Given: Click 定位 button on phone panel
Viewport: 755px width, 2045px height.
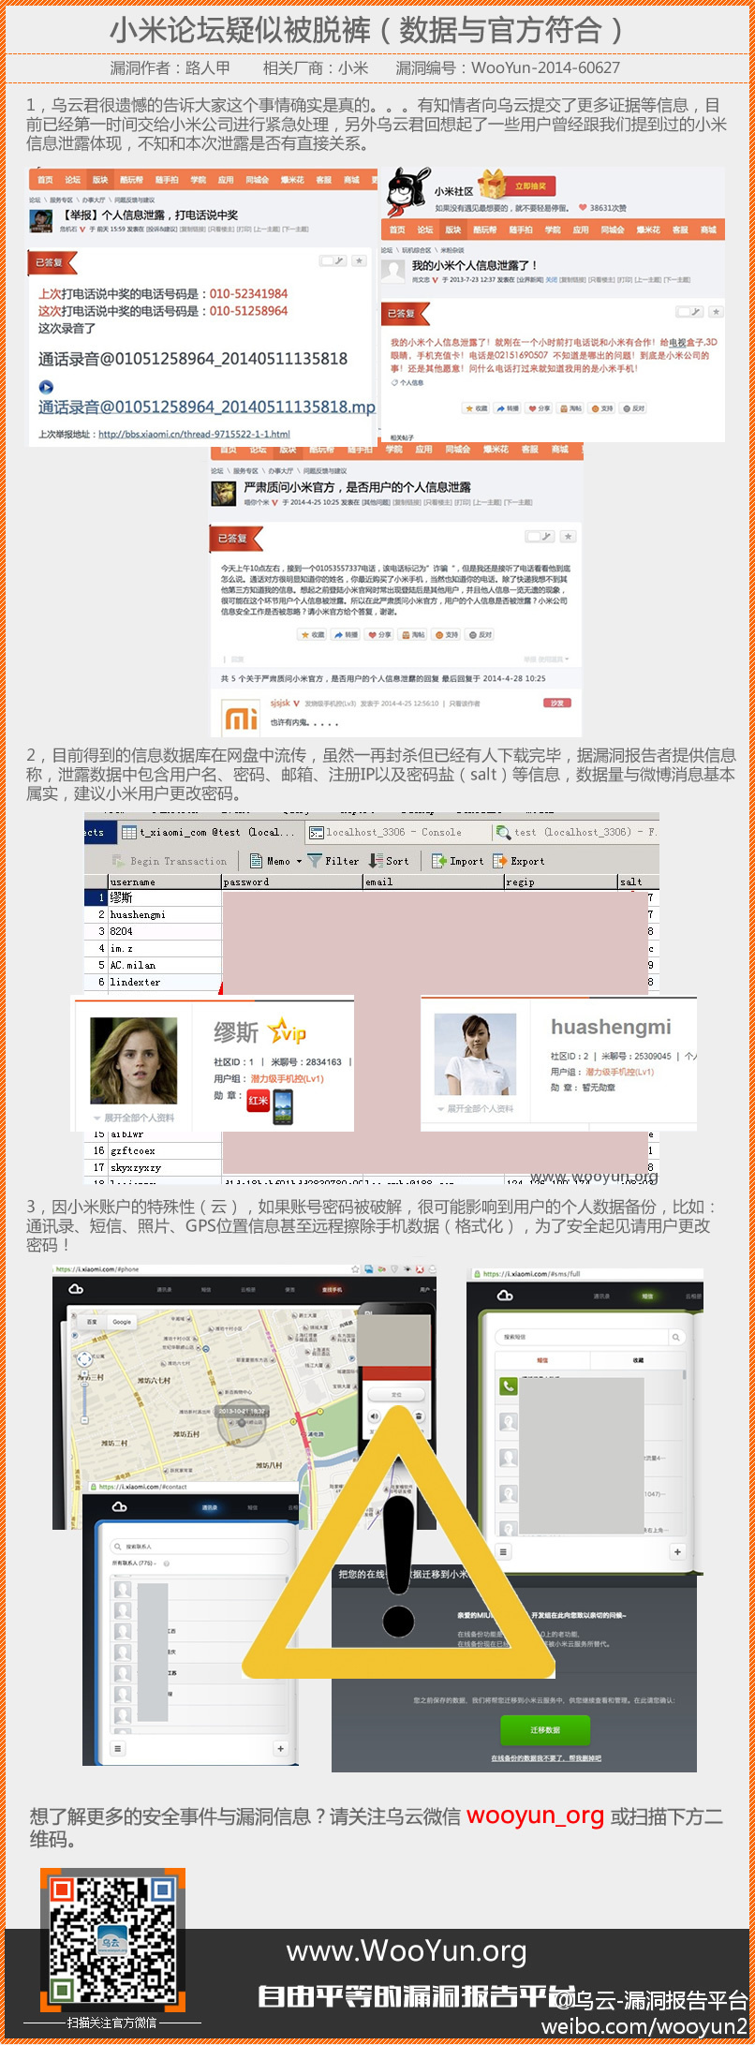Looking at the screenshot, I should [x=396, y=1395].
